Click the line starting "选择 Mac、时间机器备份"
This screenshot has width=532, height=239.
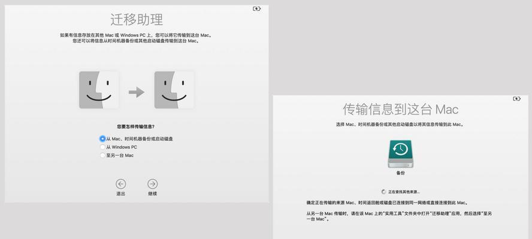[x=400, y=124]
